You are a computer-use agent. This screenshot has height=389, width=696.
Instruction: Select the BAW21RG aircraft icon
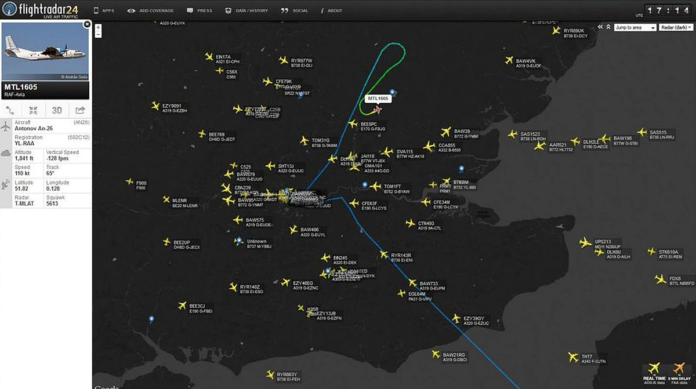[436, 354]
